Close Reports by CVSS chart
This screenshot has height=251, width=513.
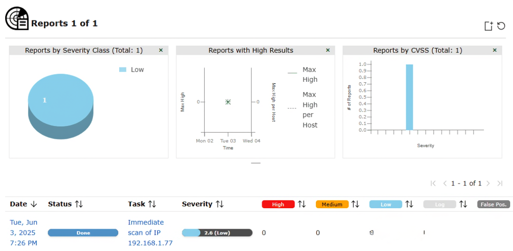494,50
